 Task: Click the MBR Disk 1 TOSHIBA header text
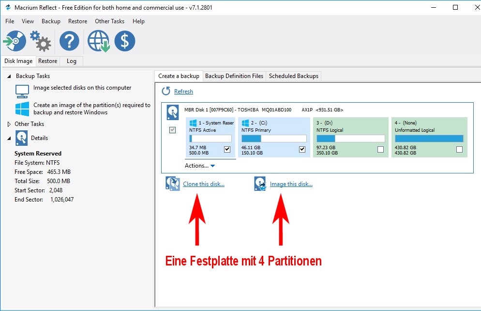point(264,109)
